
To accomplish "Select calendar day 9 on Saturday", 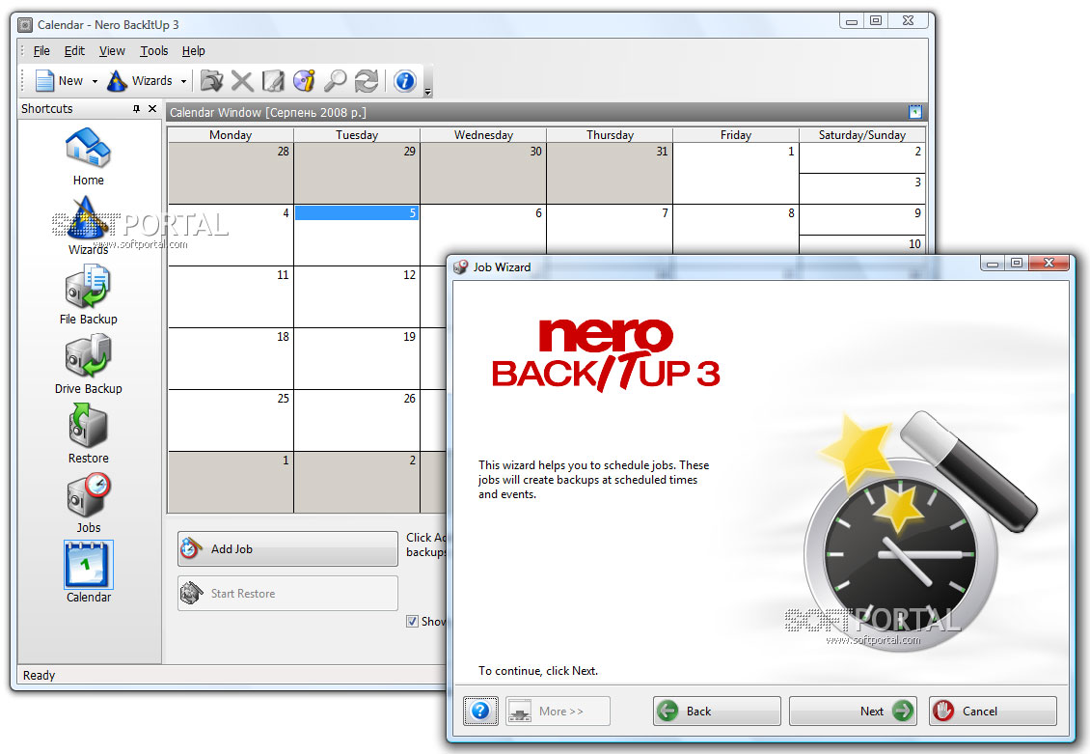I will (x=862, y=220).
